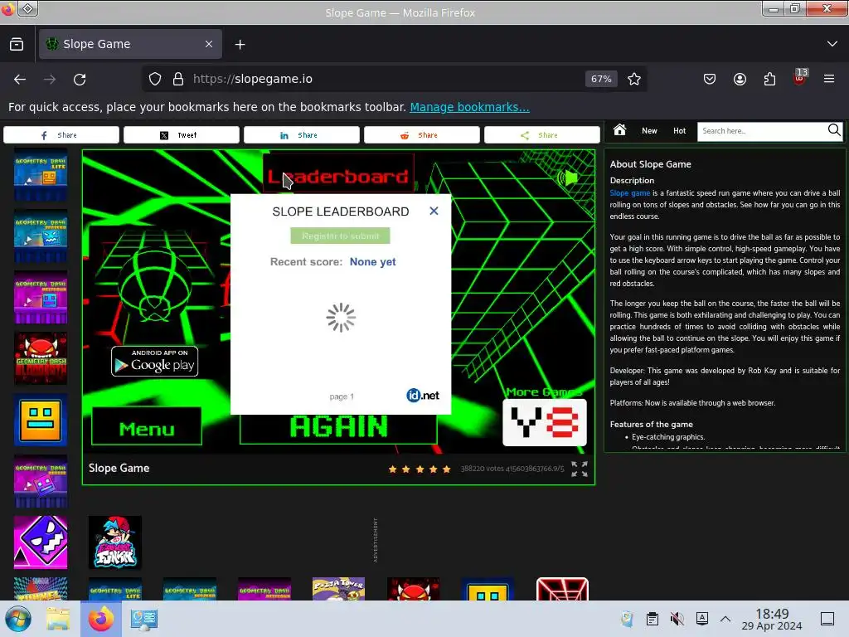Rate the game with the fifth star

coord(446,469)
